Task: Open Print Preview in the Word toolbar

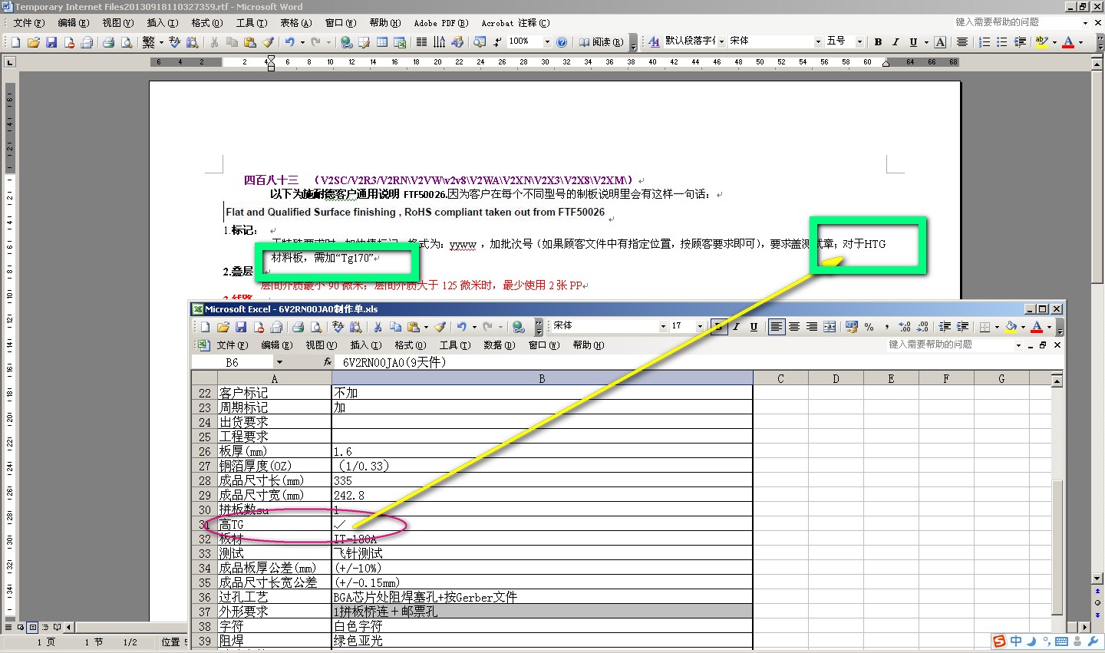Action: pos(127,42)
